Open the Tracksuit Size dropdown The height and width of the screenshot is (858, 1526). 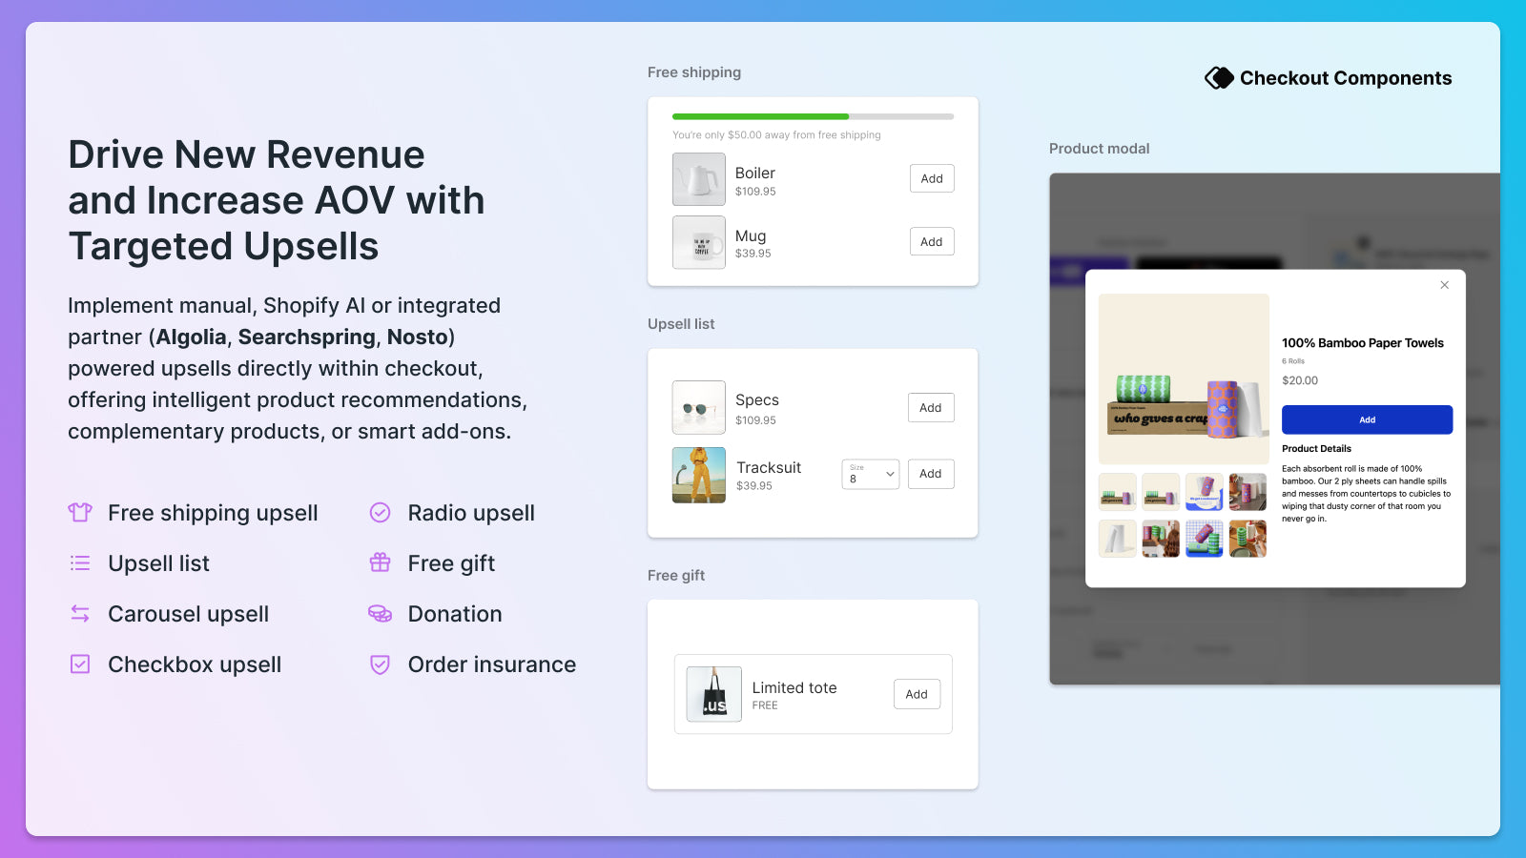coord(871,474)
